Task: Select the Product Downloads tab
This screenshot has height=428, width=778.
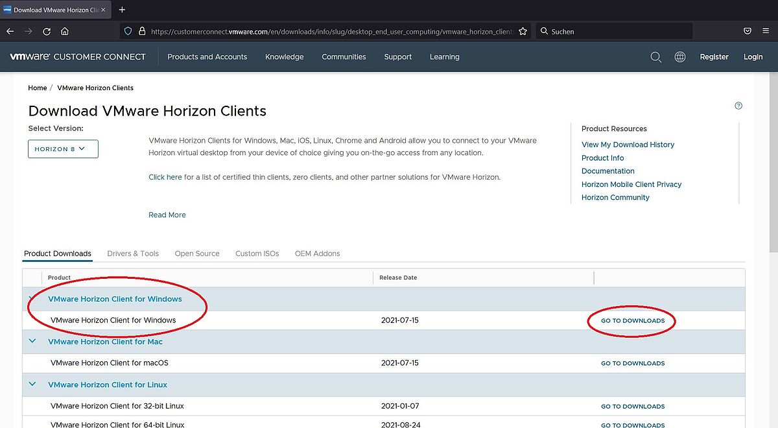Action: pos(58,254)
